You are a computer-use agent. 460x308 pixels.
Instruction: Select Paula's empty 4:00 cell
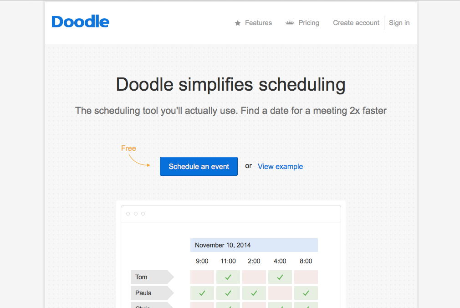coord(280,293)
